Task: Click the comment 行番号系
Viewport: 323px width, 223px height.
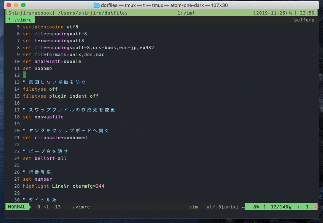Action: click(37, 172)
